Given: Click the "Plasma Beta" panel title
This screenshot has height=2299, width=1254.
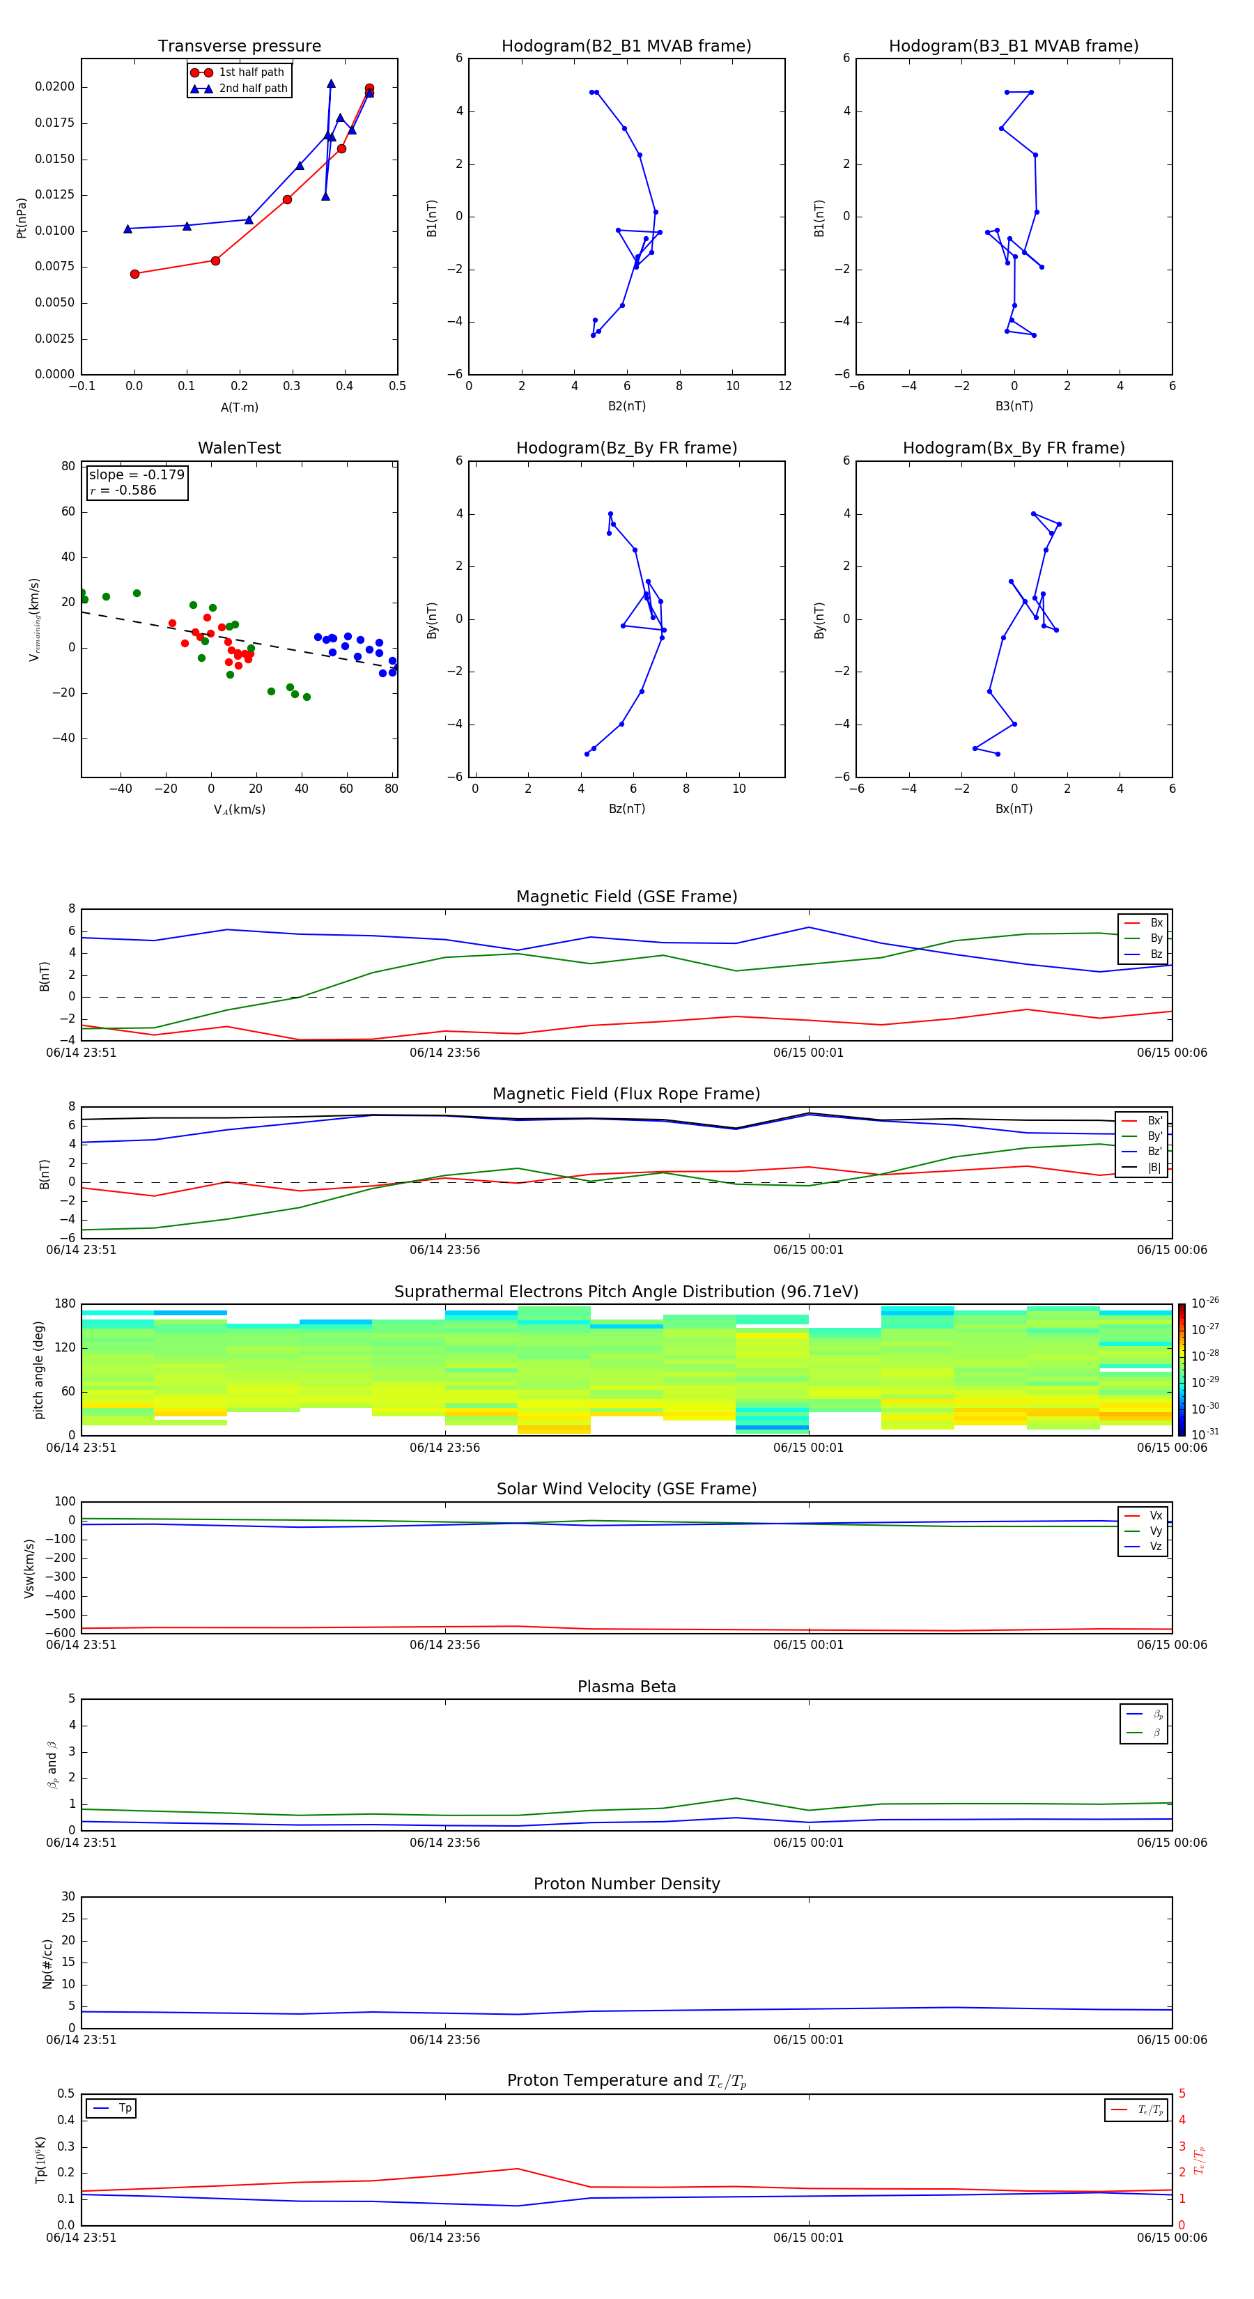Looking at the screenshot, I should [626, 1687].
